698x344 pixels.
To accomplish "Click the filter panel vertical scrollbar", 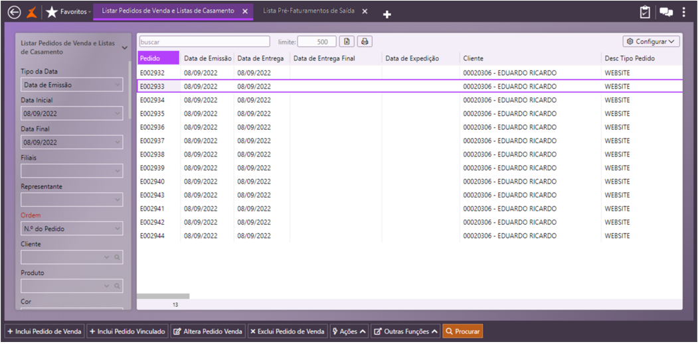I will 130,89.
